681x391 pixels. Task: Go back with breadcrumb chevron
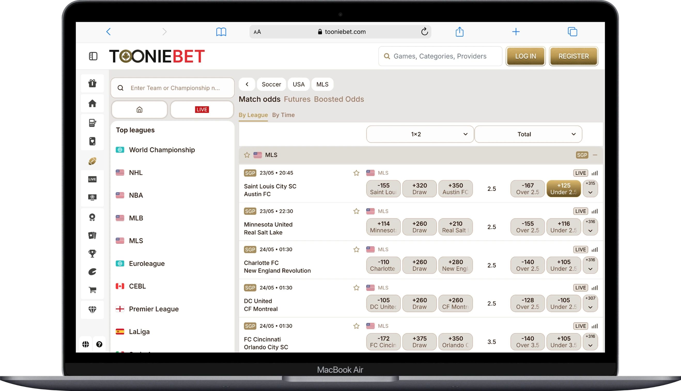pos(247,84)
